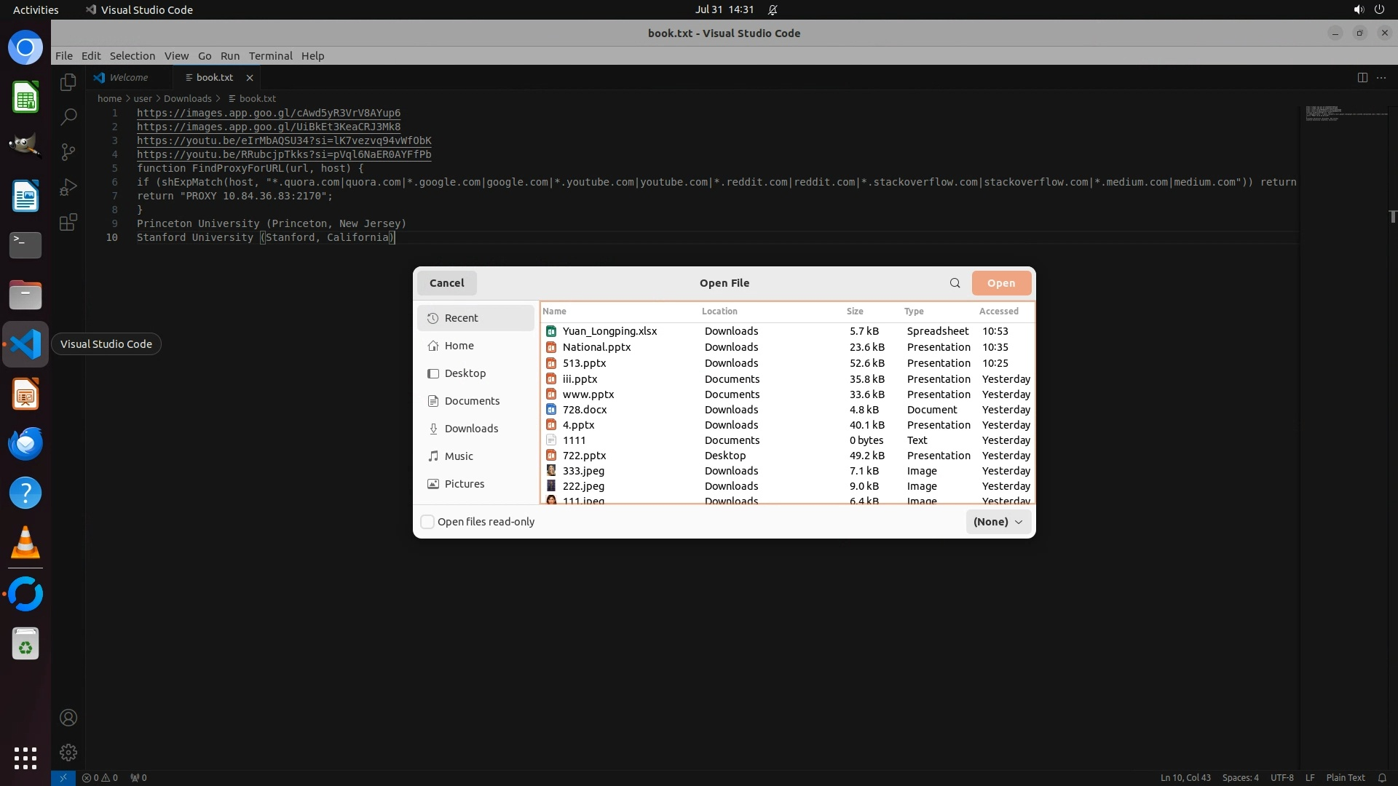Open the Extensions view icon
The image size is (1398, 786).
point(68,222)
